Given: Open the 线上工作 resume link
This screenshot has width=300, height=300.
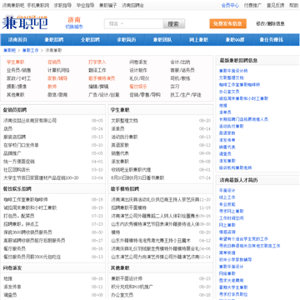Looking at the screenshot, I should click(x=227, y=197).
